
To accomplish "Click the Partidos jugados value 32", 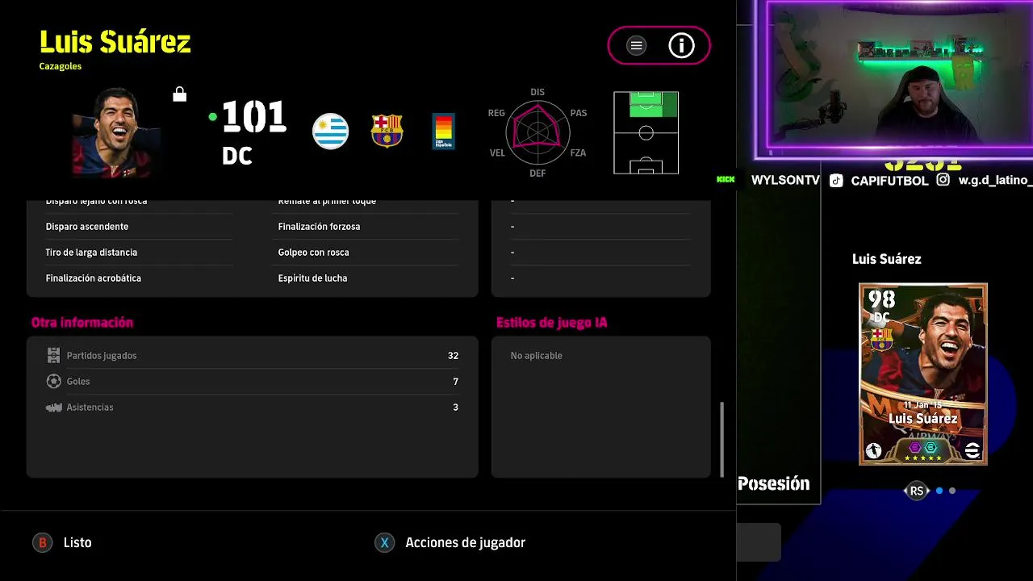I will [453, 356].
